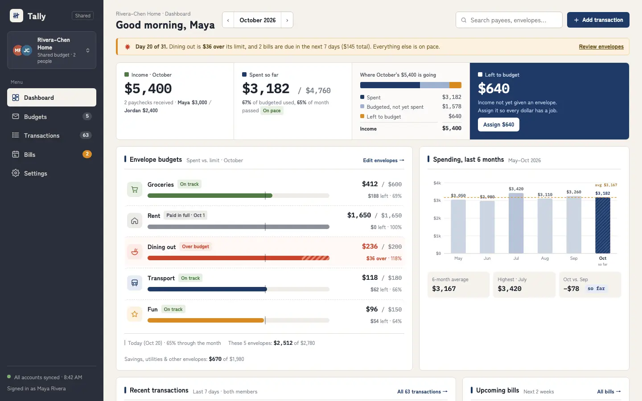Open the Review envelopes link
The height and width of the screenshot is (401, 642).
tap(601, 47)
